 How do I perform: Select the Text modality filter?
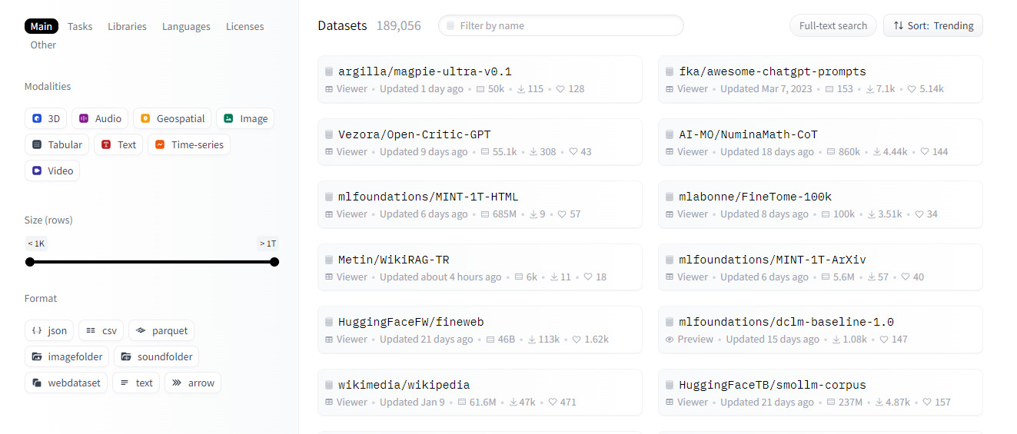coord(118,144)
